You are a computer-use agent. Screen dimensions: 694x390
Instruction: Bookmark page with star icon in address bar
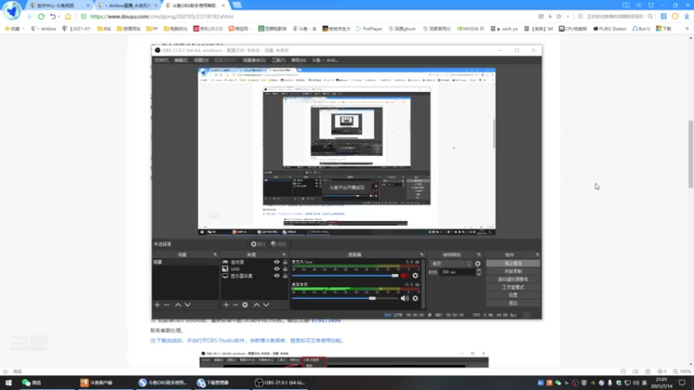(x=559, y=16)
